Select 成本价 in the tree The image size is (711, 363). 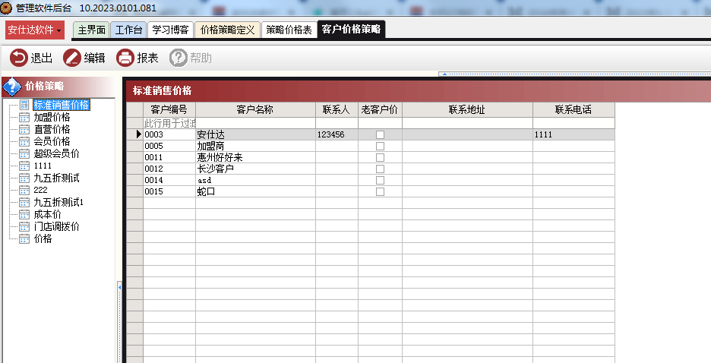pyautogui.click(x=48, y=214)
